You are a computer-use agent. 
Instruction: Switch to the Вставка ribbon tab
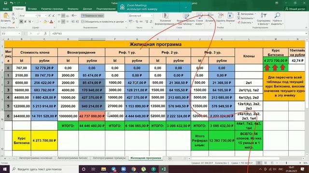point(32,9)
